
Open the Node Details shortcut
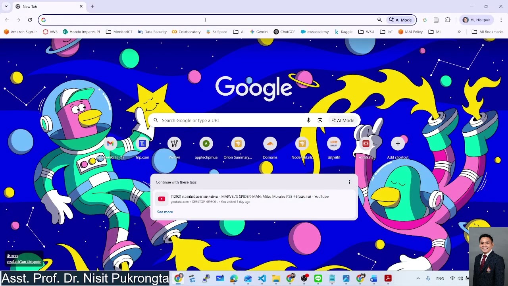pos(302,148)
